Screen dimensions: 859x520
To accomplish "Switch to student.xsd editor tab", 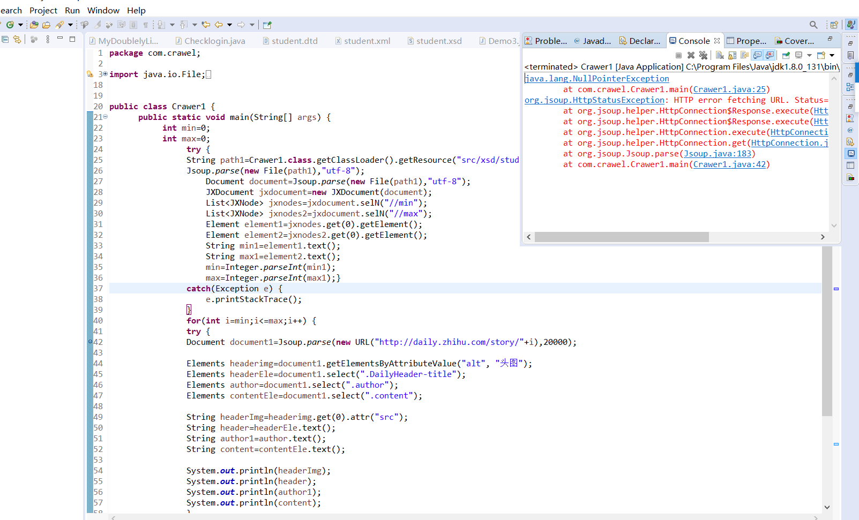I will pyautogui.click(x=435, y=41).
